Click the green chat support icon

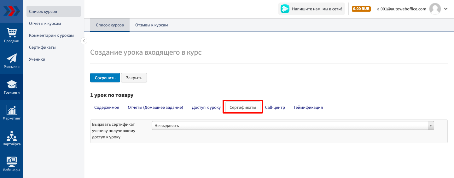point(285,9)
